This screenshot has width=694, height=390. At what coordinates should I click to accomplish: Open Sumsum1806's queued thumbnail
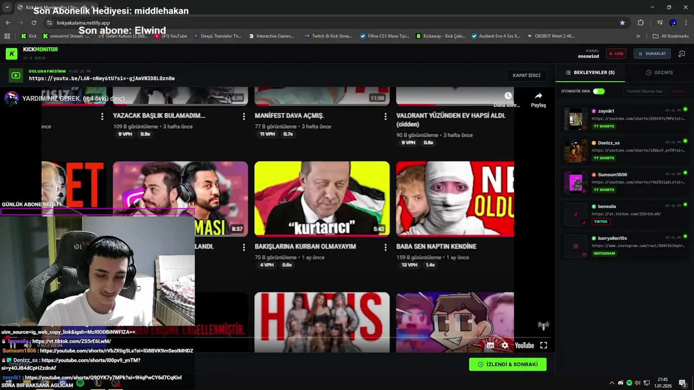tap(575, 183)
